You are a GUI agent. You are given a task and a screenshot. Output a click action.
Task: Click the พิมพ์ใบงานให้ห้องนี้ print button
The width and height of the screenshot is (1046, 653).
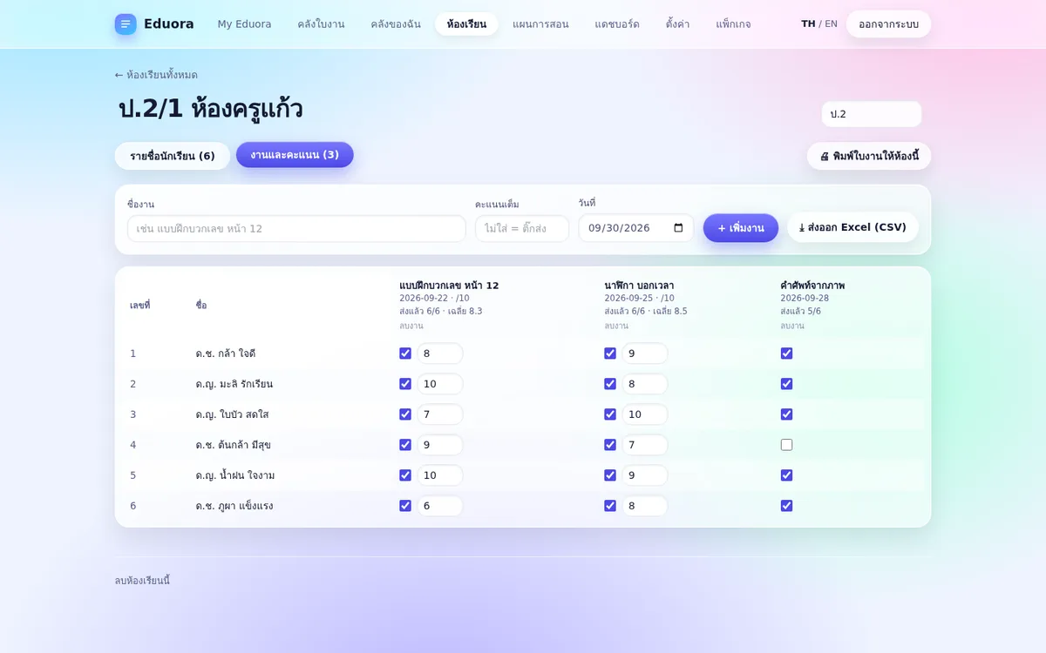(869, 157)
